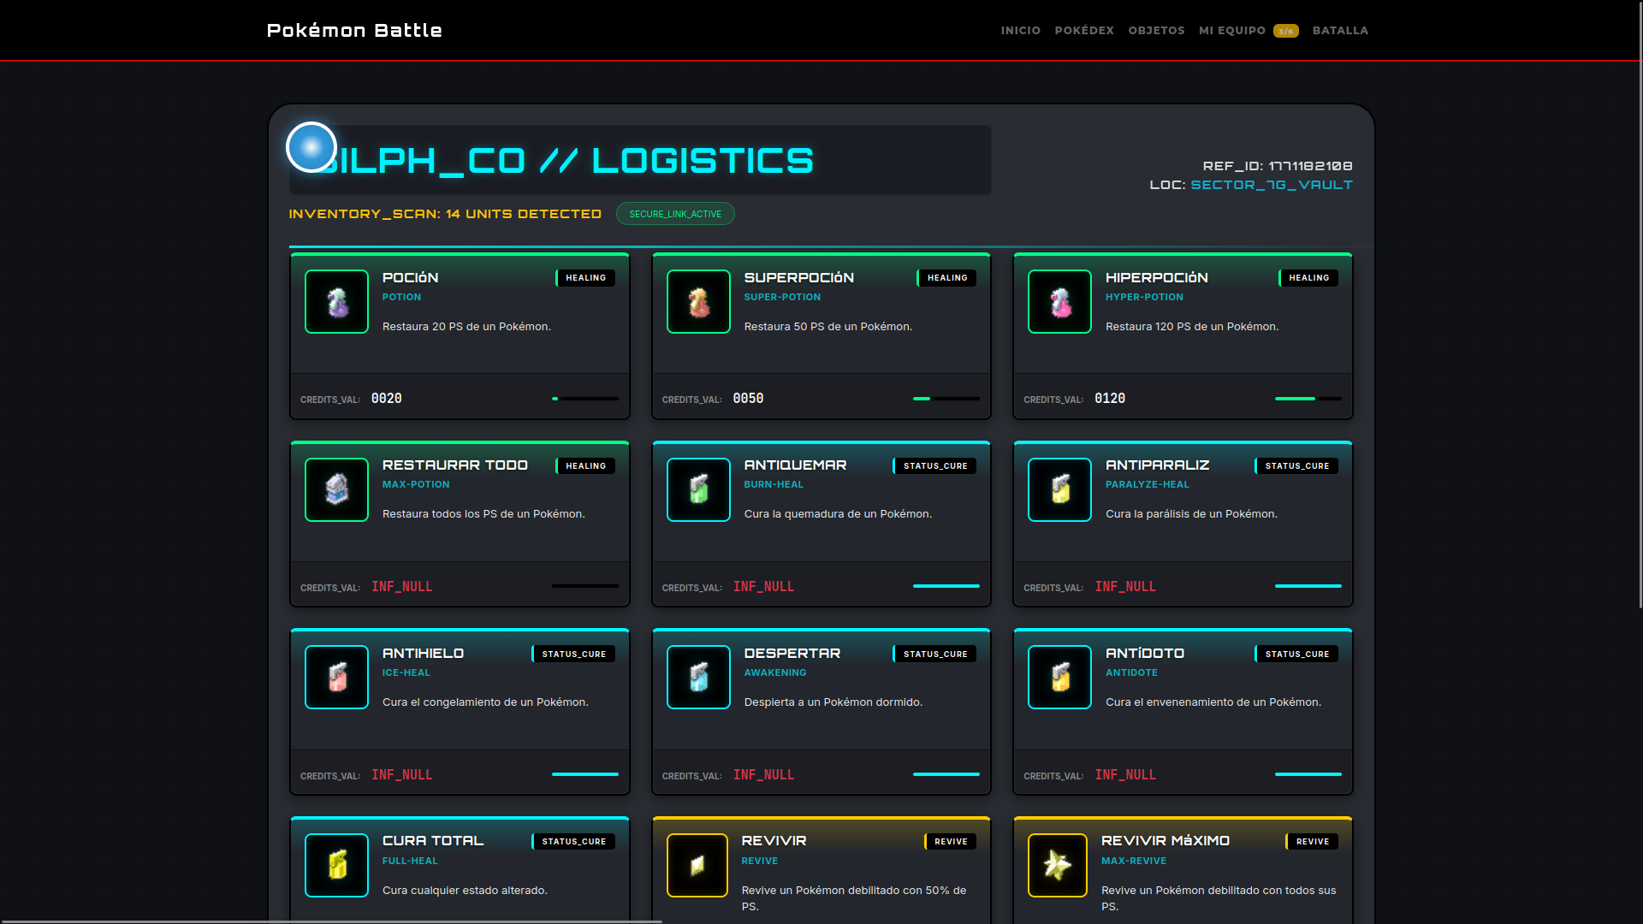Click the STATUS_CURE tag on Antiquemar
Viewport: 1643px width, 924px height.
click(935, 466)
